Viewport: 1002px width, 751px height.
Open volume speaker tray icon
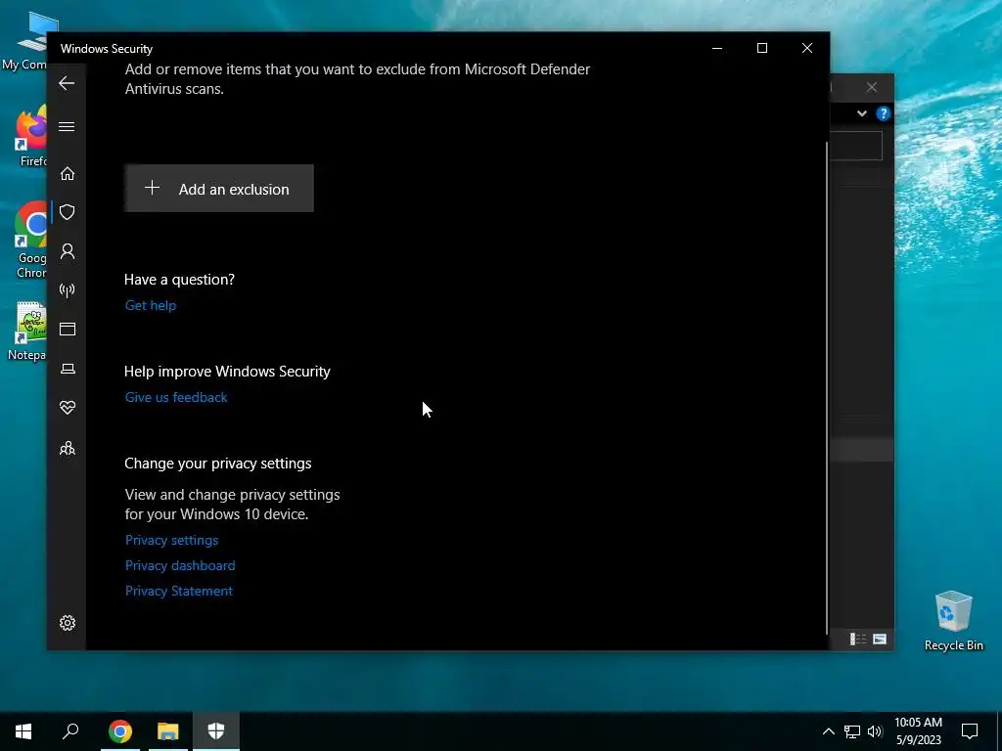click(875, 731)
